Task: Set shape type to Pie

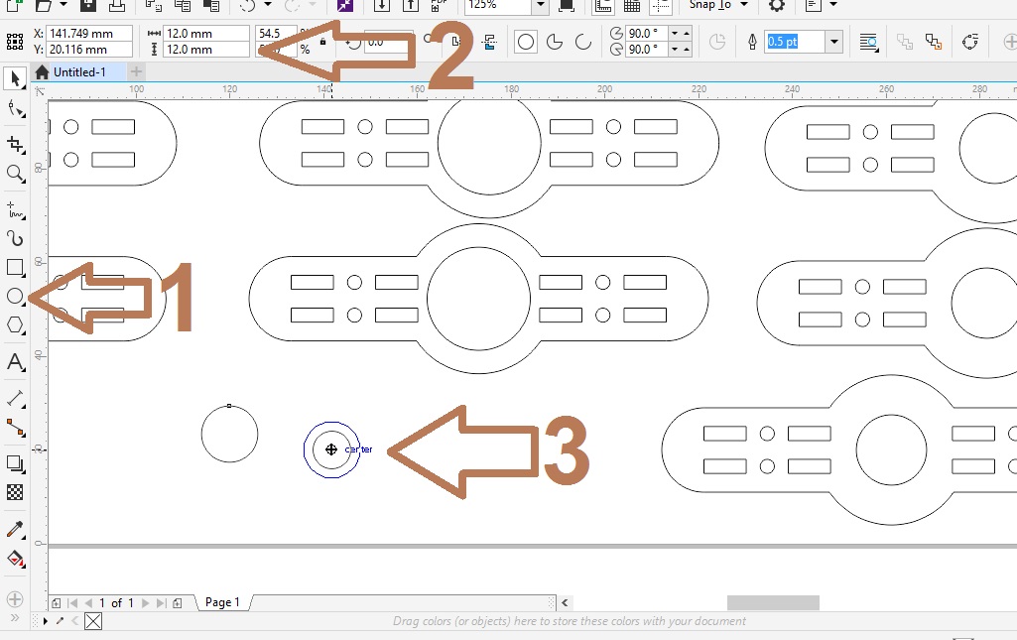Action: 555,42
